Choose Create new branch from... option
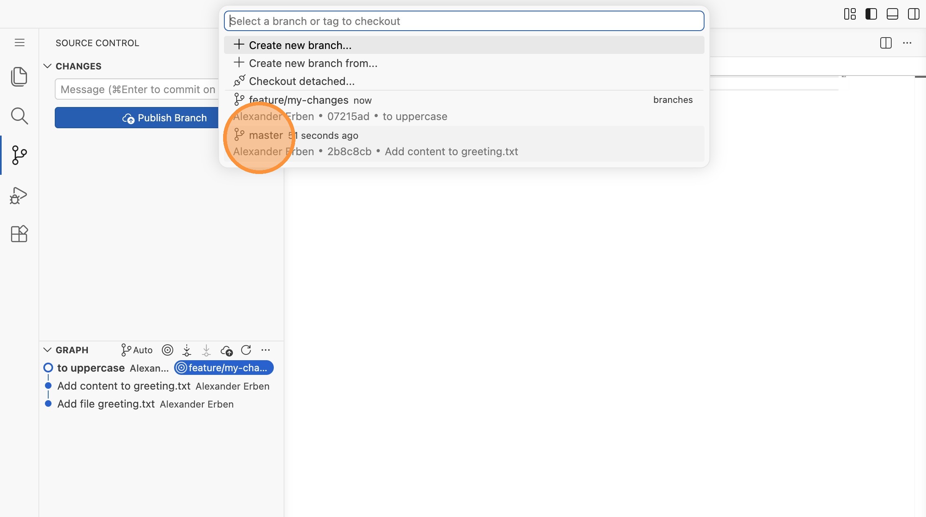The image size is (926, 517). pyautogui.click(x=313, y=63)
